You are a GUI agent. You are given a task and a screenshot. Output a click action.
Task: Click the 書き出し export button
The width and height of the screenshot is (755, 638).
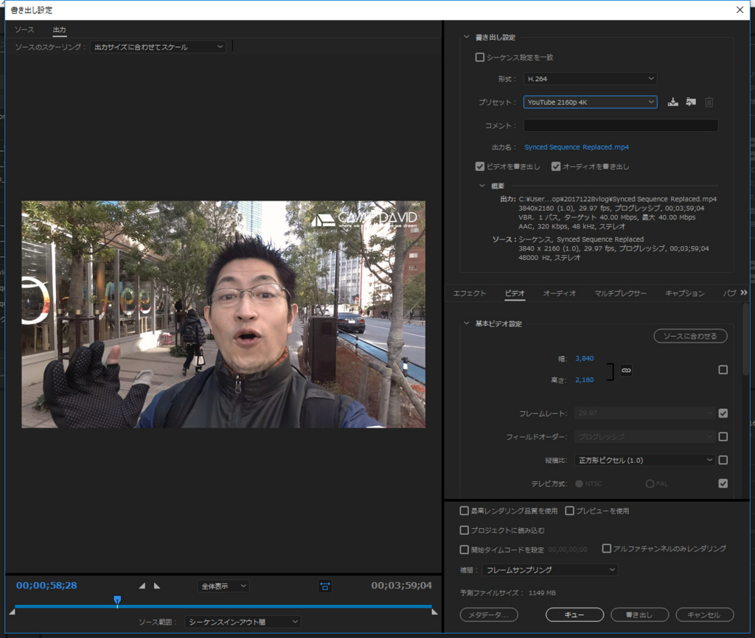click(639, 614)
